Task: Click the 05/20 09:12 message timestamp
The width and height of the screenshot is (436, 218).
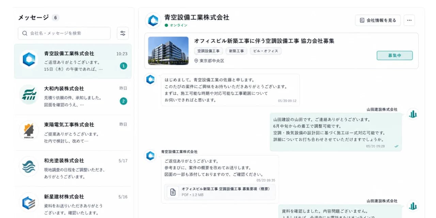Action: 287,101
